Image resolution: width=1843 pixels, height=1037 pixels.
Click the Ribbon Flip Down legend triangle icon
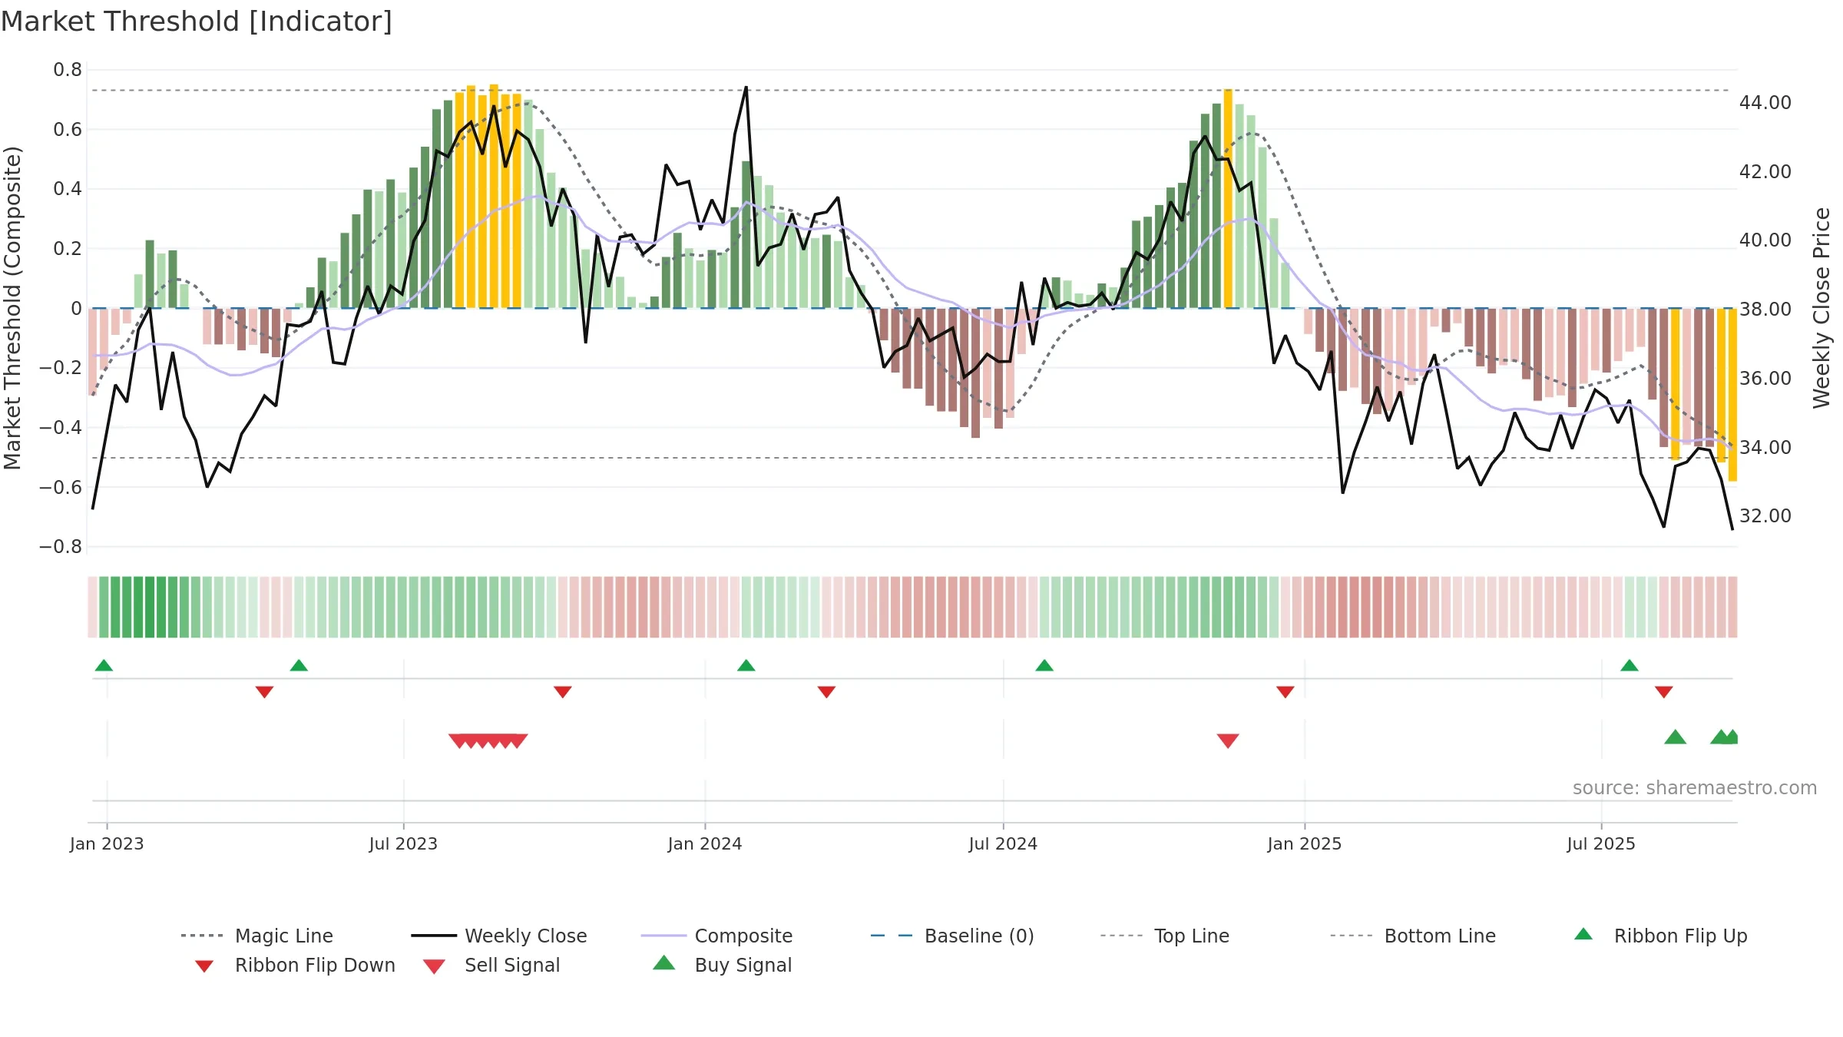tap(204, 966)
